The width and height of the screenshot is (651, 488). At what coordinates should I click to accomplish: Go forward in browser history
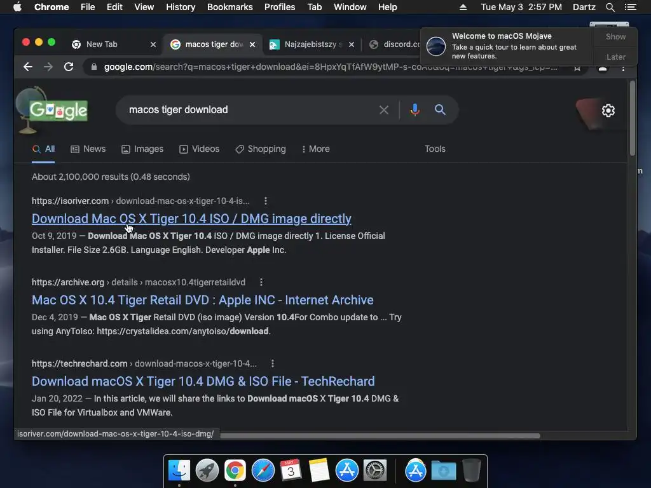pyautogui.click(x=48, y=67)
